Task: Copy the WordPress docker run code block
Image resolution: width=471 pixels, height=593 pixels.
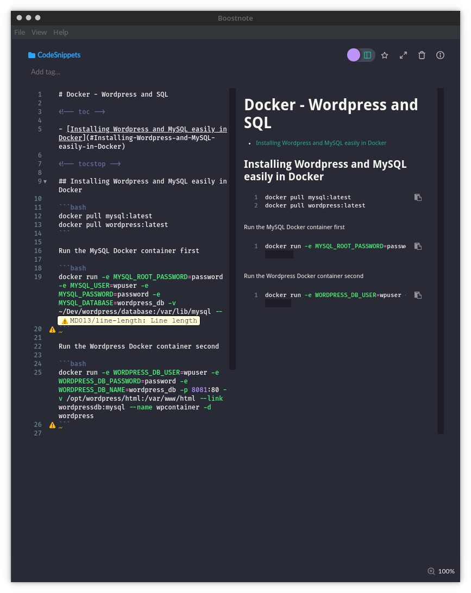Action: [418, 295]
